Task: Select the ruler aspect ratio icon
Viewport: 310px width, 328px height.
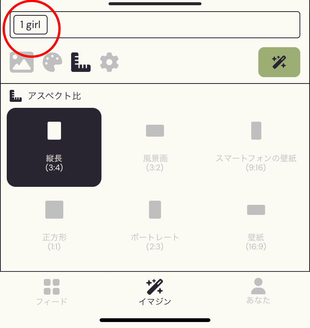Action: pyautogui.click(x=81, y=62)
